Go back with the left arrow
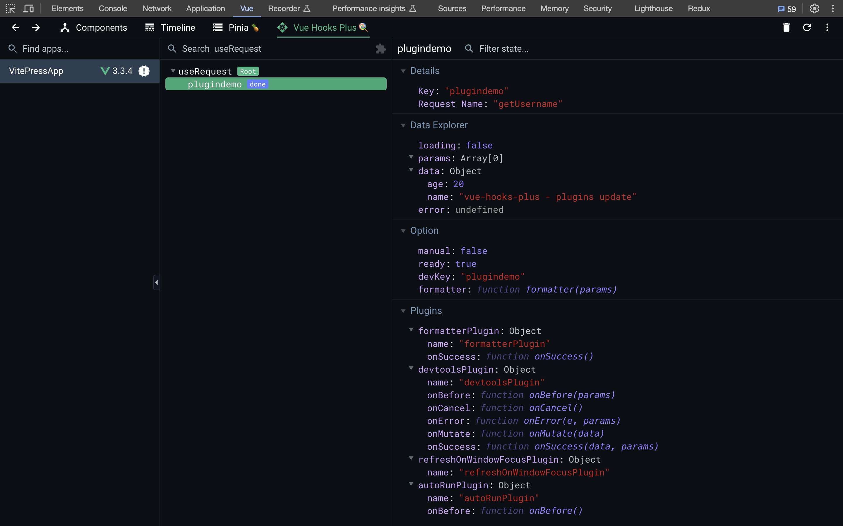This screenshot has width=843, height=526. point(15,27)
